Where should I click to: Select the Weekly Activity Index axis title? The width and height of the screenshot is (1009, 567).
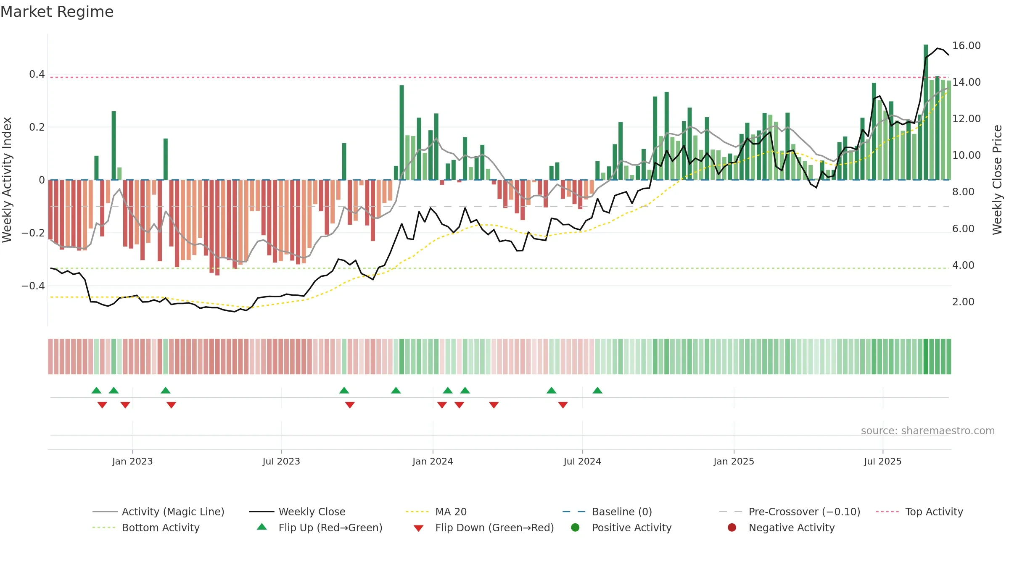click(7, 180)
